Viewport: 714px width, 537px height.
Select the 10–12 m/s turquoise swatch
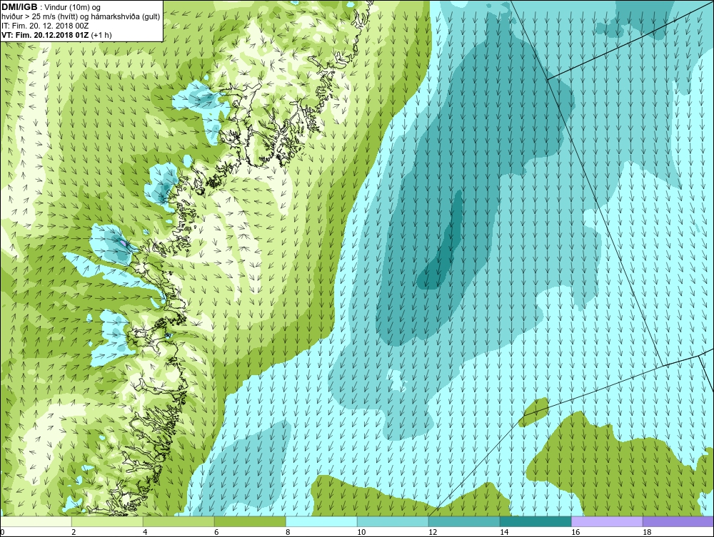coord(393,521)
